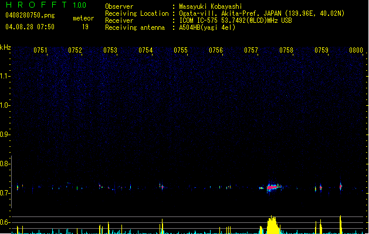Click the 'meteor' count label
369x234 pixels.
coord(83,18)
